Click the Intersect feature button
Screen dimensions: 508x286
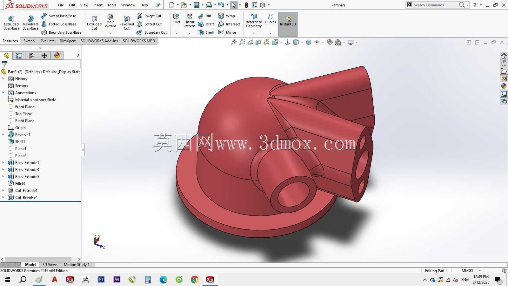[229, 24]
